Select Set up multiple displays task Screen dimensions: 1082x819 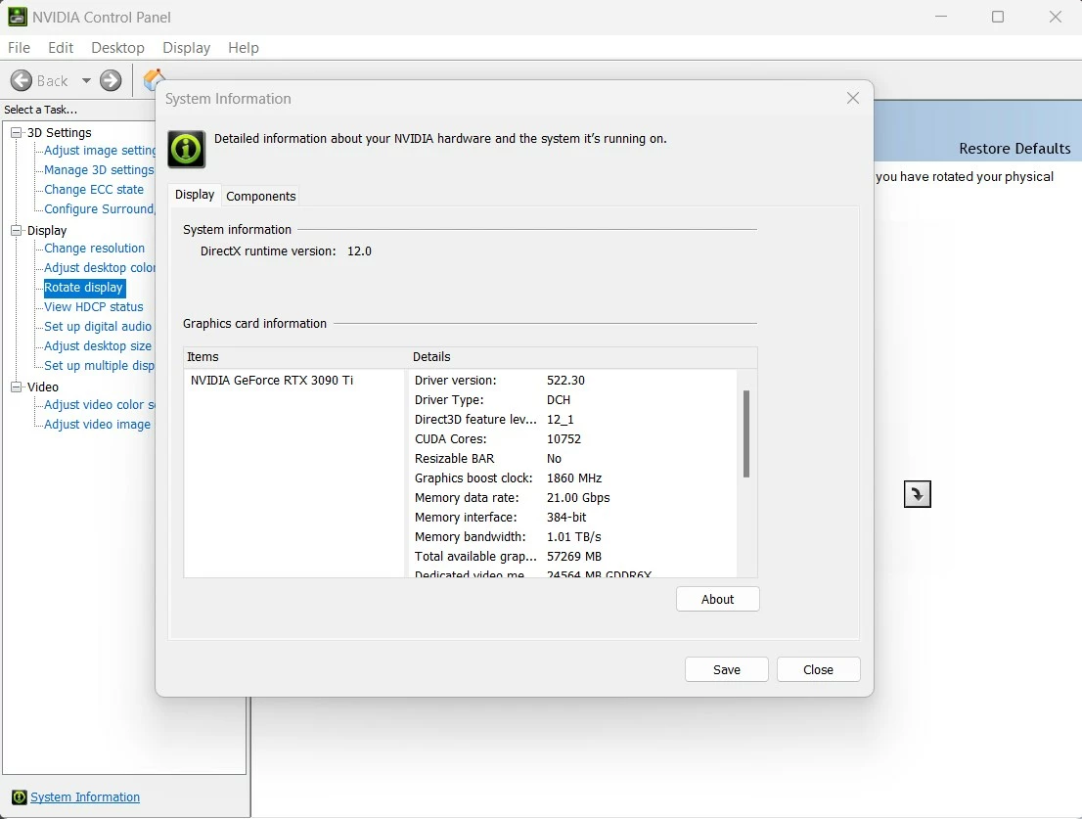click(x=99, y=366)
